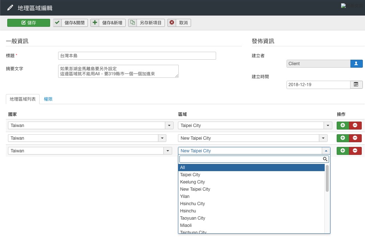Click the red minus icon in the third row
Screen dimensions: 365x237
355,151
